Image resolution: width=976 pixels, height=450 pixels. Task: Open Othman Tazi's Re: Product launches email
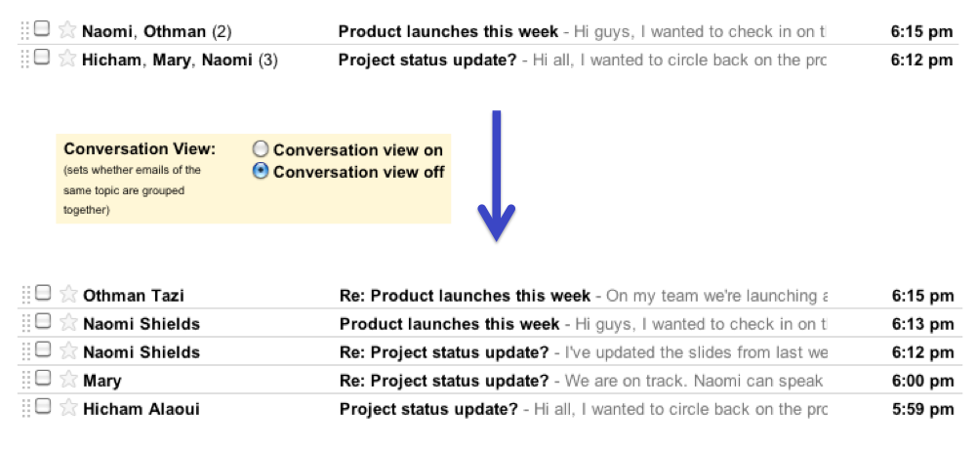click(x=464, y=296)
